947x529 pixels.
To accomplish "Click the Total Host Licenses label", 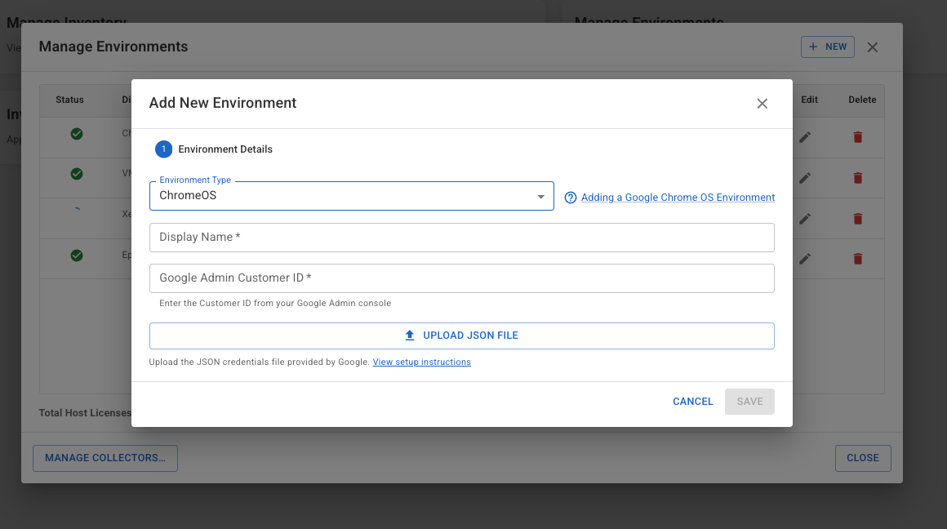I will click(85, 413).
